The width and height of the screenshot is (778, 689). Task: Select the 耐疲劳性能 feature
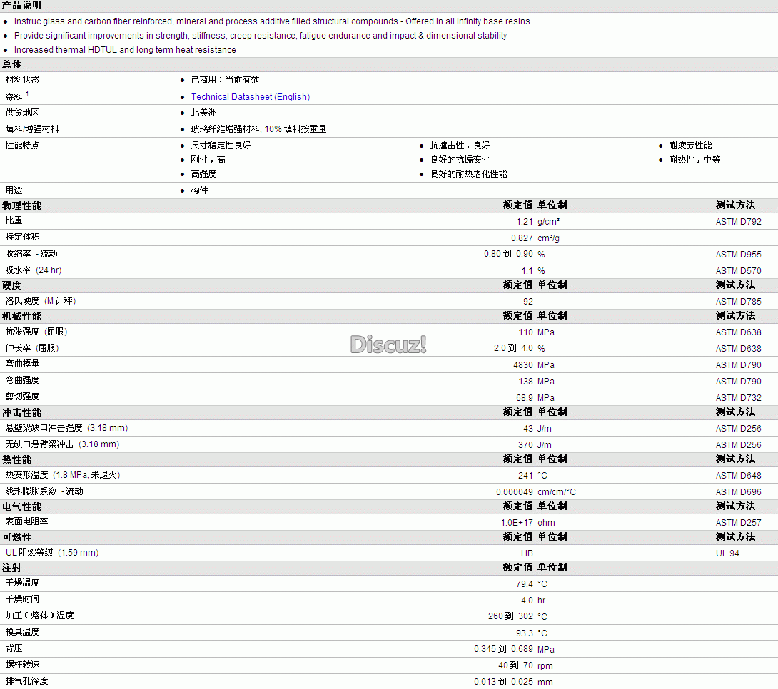tap(690, 146)
